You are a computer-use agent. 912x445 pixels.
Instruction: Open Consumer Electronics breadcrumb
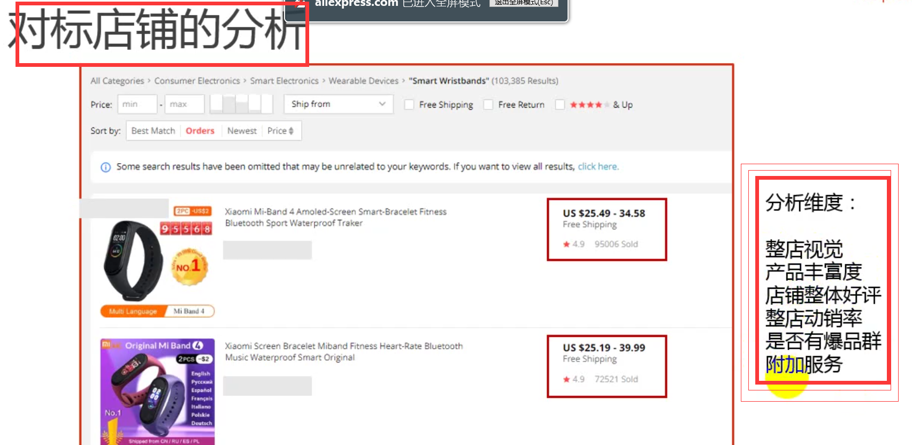coord(197,81)
